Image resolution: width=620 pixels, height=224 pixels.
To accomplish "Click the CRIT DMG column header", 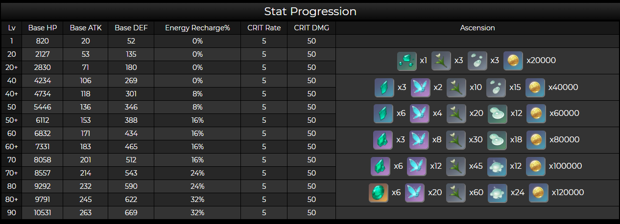I will [x=311, y=28].
